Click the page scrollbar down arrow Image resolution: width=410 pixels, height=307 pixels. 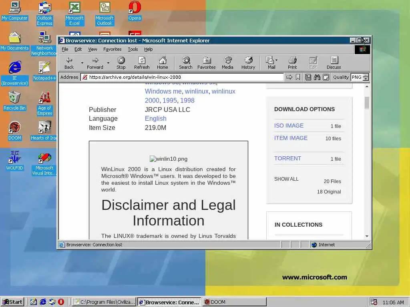pos(367,236)
